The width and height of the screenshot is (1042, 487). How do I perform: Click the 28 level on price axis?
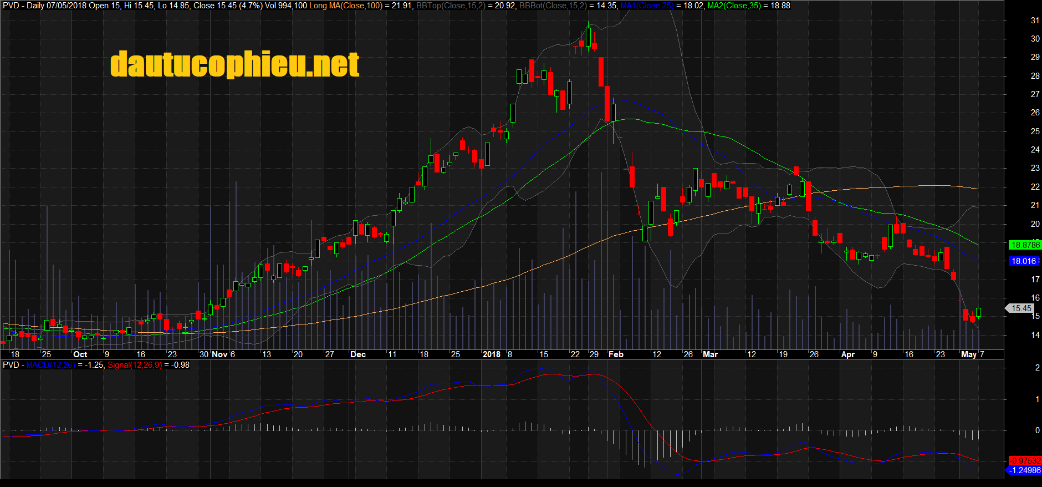click(x=1035, y=76)
